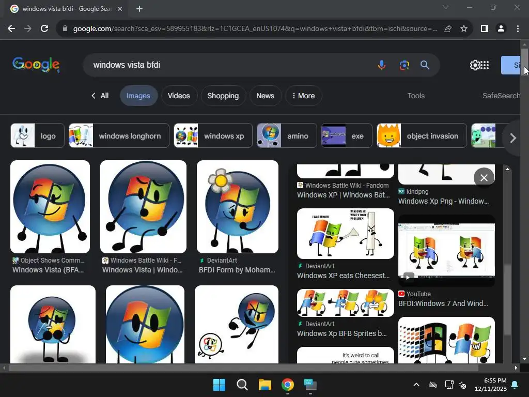Switch to the News tab

265,96
